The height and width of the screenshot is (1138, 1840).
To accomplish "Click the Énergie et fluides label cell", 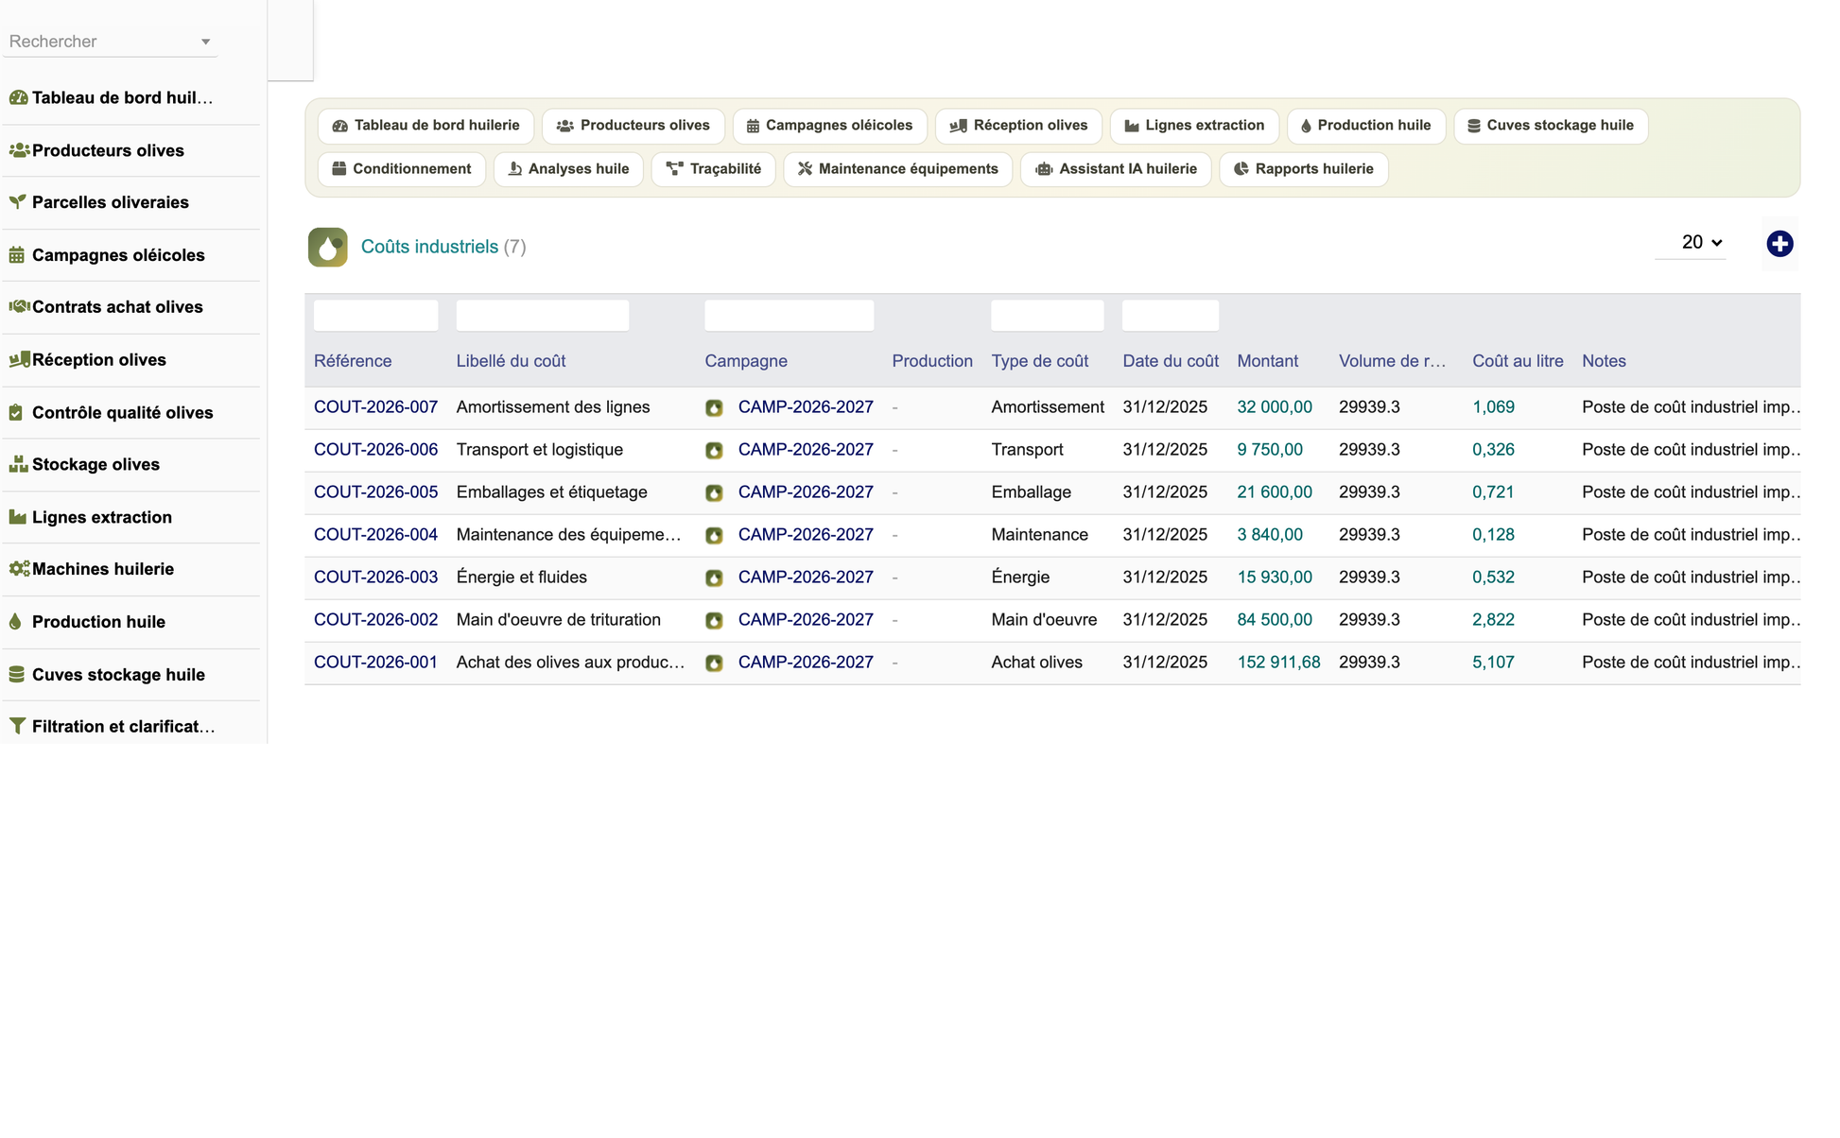I will (x=521, y=578).
